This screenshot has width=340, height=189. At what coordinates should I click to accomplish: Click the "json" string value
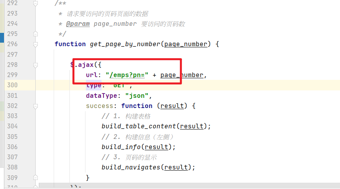click(x=136, y=95)
